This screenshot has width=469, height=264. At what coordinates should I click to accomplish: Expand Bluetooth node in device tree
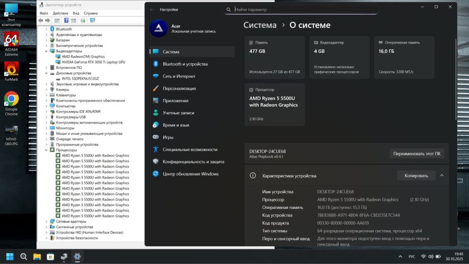(x=46, y=29)
